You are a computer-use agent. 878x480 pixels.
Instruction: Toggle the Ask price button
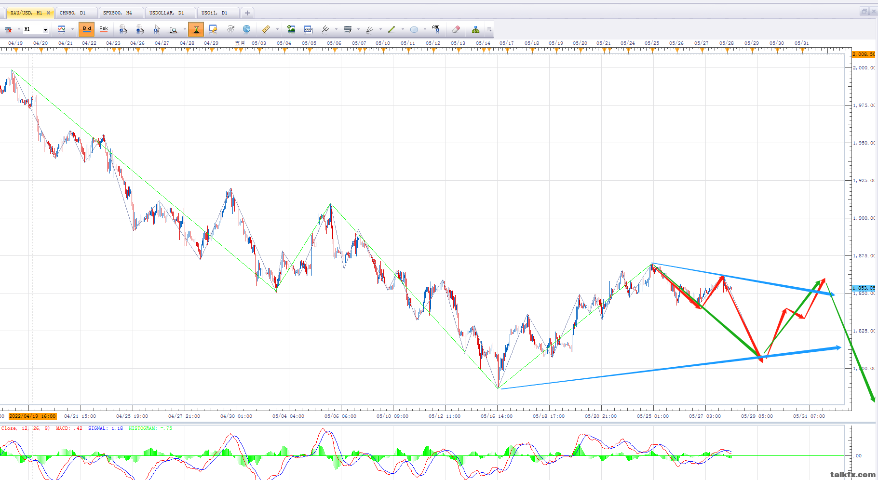pyautogui.click(x=104, y=29)
